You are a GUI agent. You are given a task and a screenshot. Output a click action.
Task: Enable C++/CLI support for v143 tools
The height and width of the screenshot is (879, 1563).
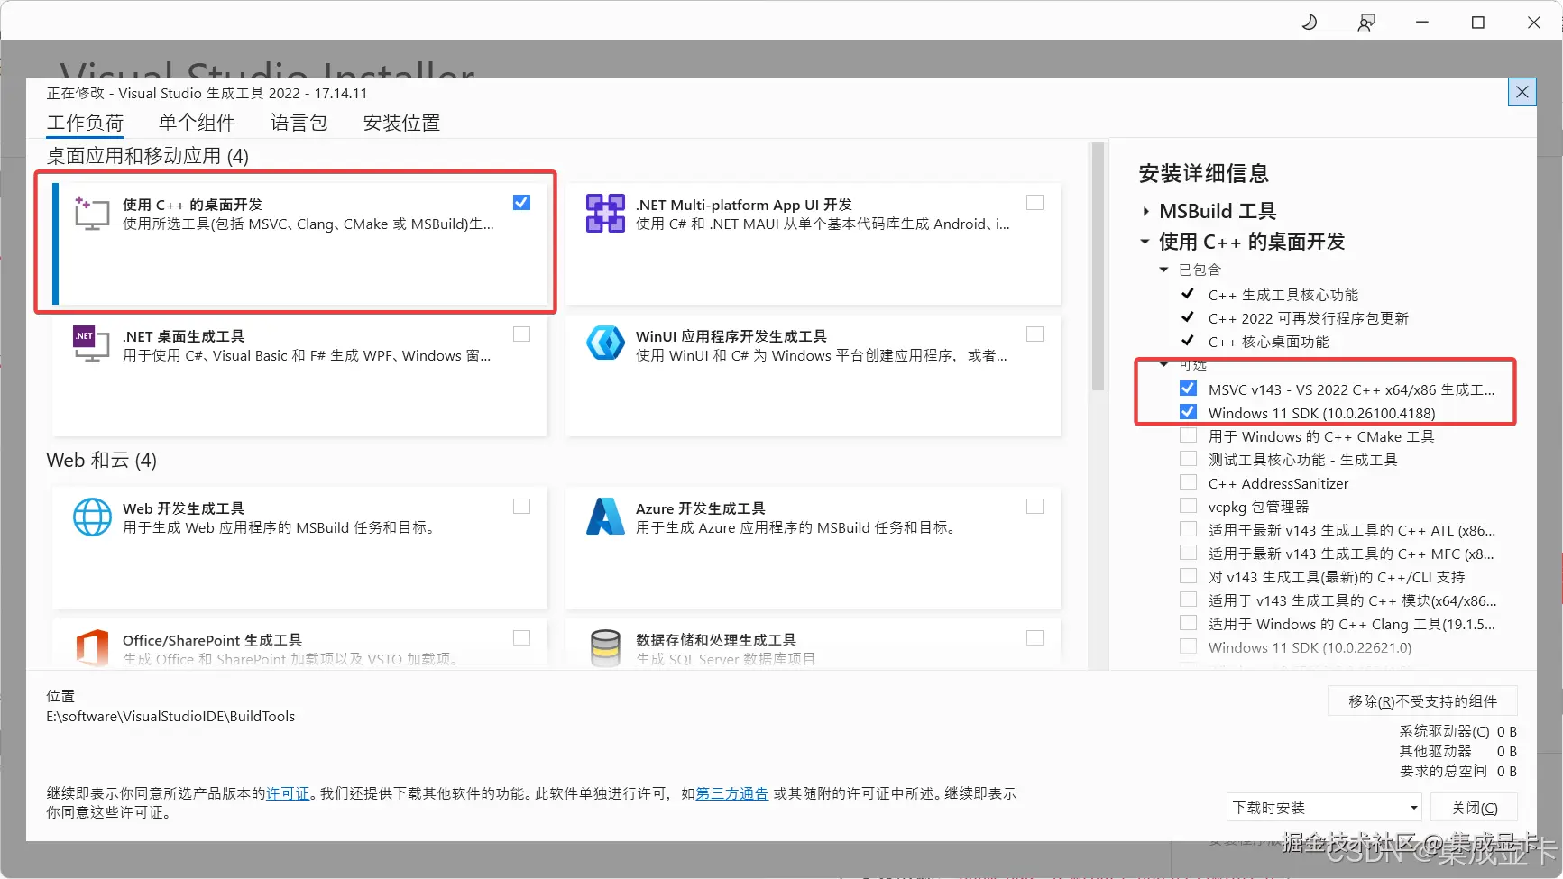coord(1189,576)
